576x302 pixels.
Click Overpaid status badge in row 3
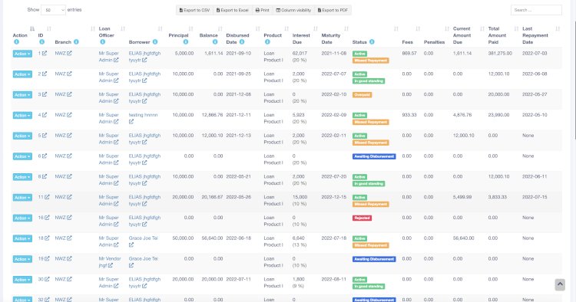(362, 94)
